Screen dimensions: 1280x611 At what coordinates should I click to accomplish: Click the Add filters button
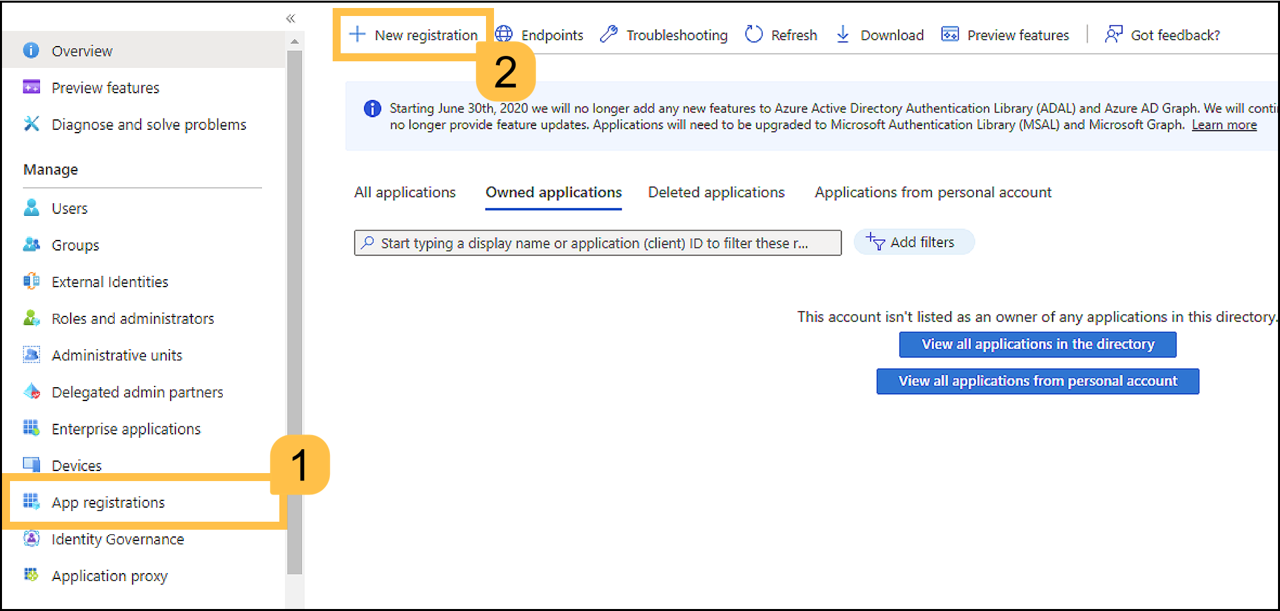(x=913, y=243)
